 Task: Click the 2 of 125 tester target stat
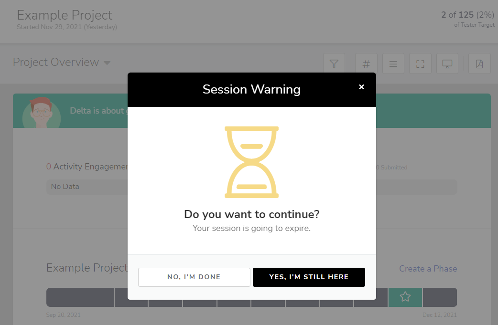click(467, 15)
